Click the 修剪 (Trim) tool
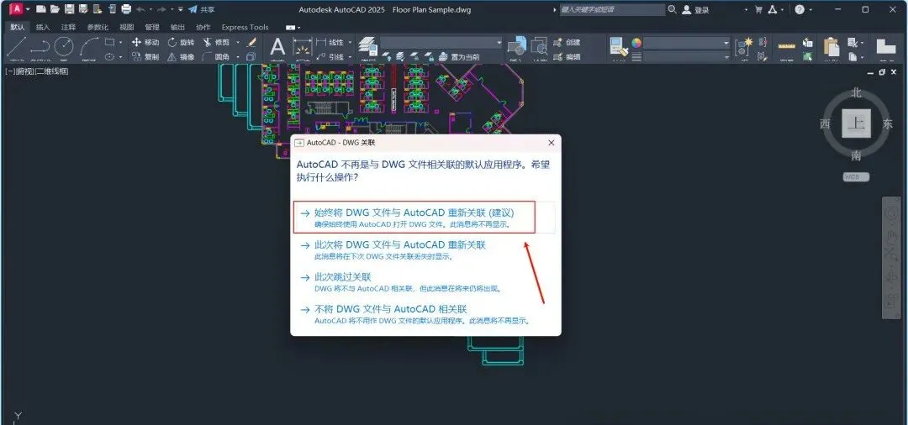 (216, 42)
